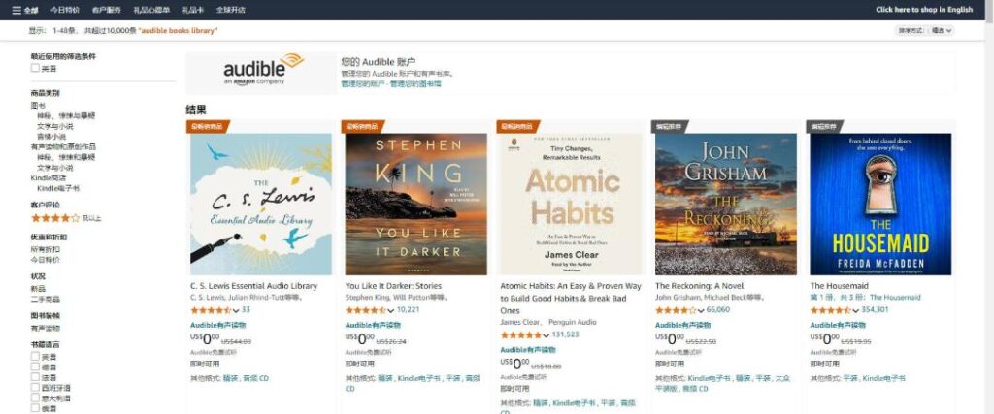Click 编辑推荐 badge on The Reckoning
This screenshot has height=414, width=994.
pyautogui.click(x=669, y=126)
